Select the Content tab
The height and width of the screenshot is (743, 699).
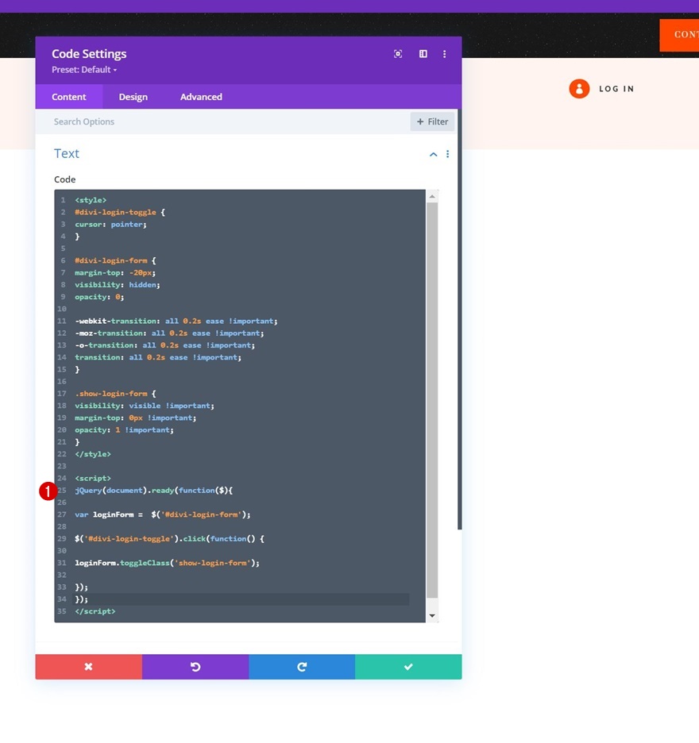pyautogui.click(x=69, y=97)
